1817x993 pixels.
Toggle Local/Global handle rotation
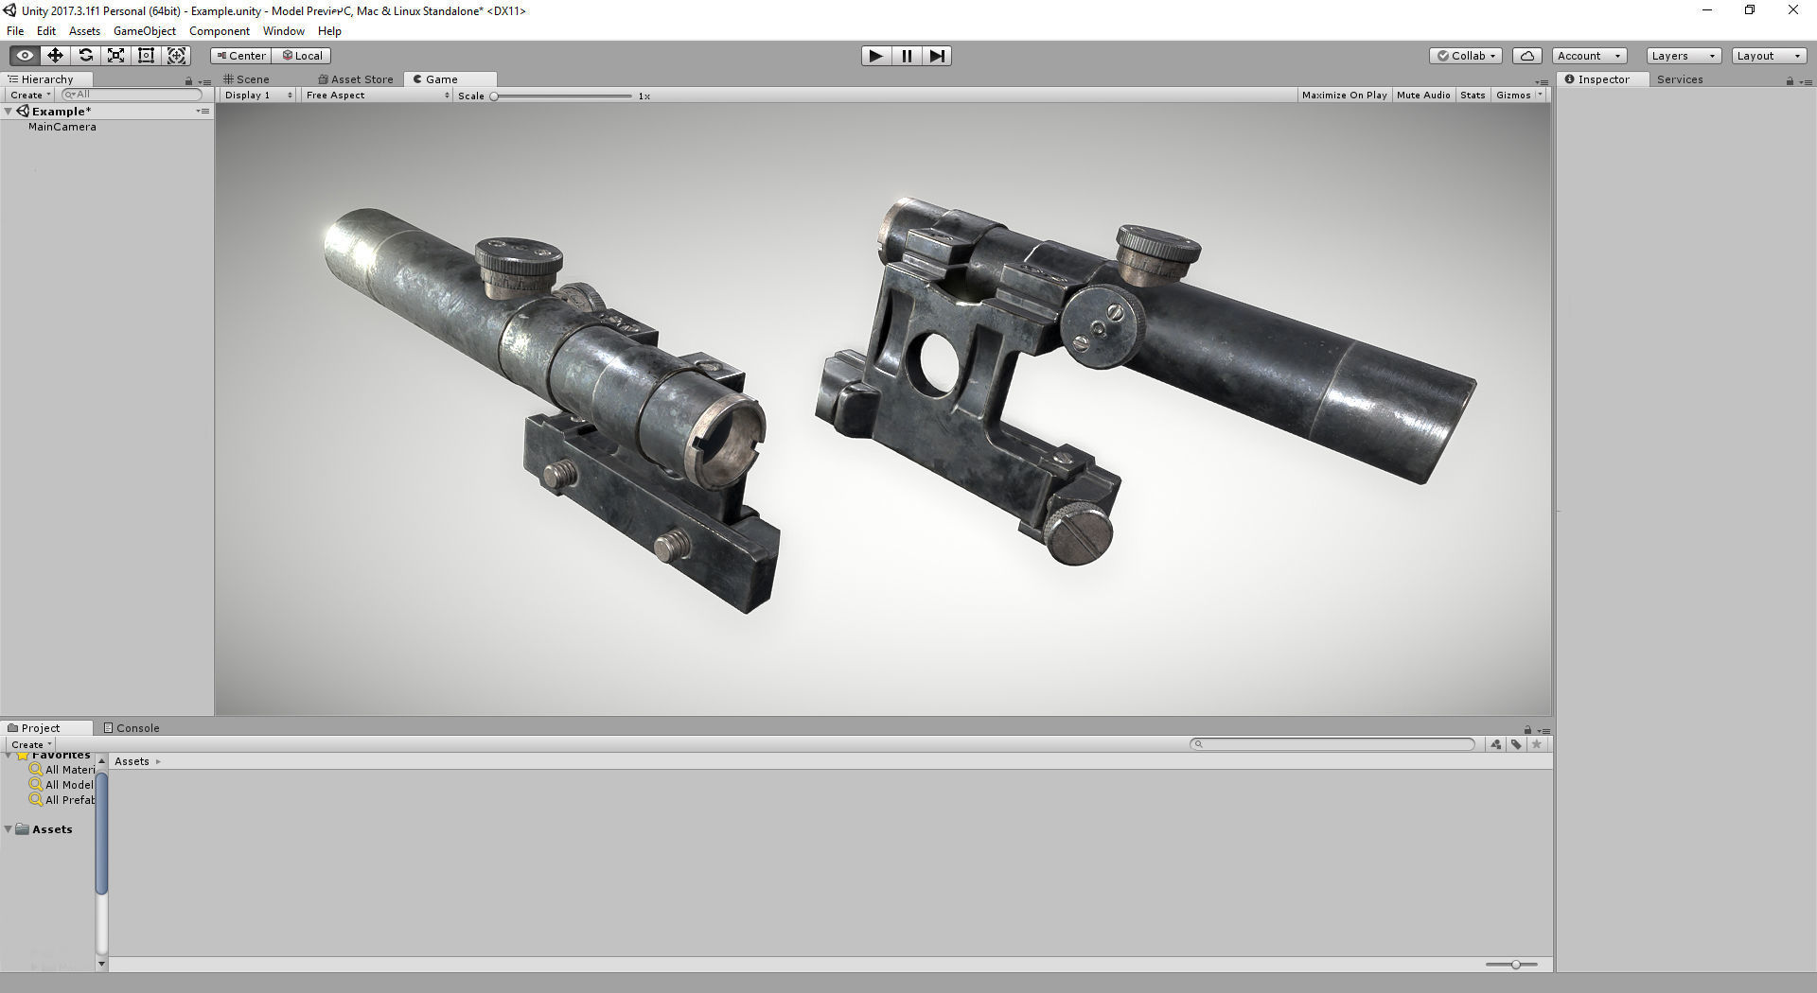point(302,56)
